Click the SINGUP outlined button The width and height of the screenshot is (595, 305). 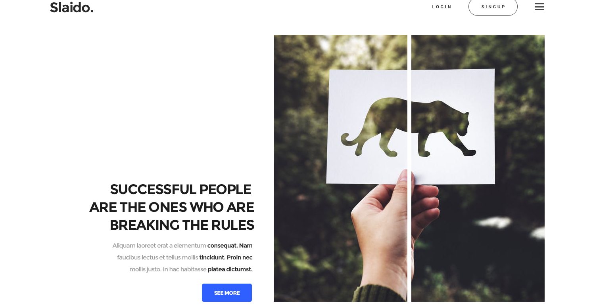click(x=493, y=7)
